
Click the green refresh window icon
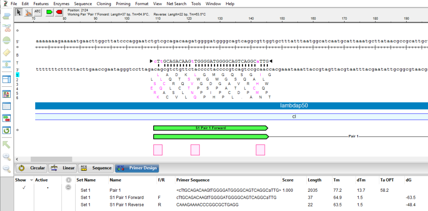[6, 130]
